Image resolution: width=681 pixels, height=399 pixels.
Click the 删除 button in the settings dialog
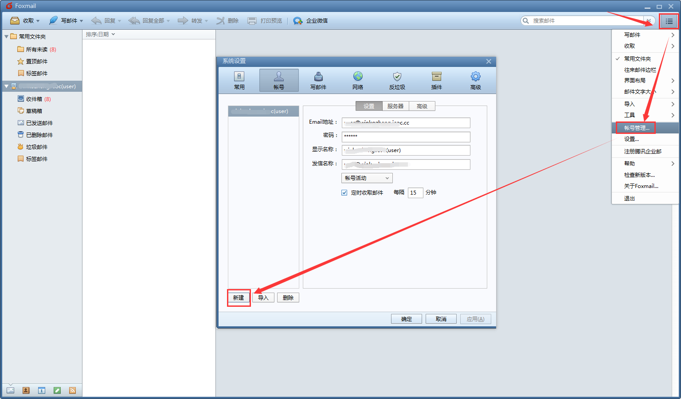coord(288,298)
